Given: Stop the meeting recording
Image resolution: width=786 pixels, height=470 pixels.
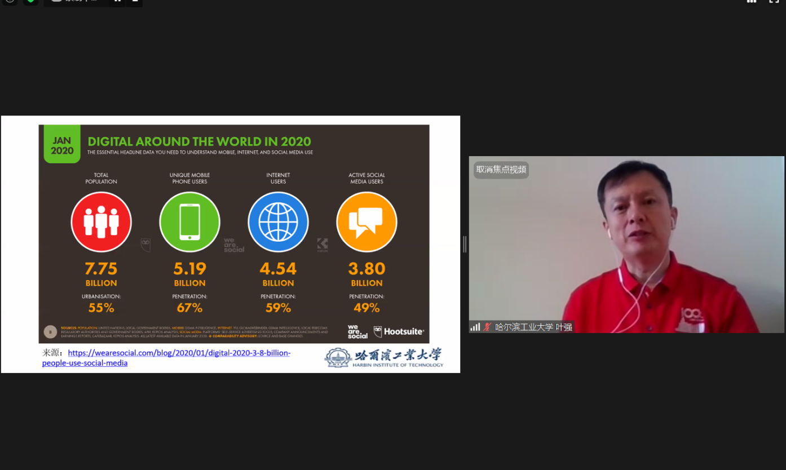Looking at the screenshot, I should pyautogui.click(x=134, y=2).
